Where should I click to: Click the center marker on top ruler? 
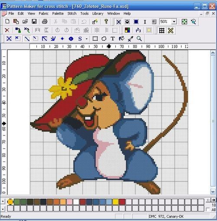point(109,46)
